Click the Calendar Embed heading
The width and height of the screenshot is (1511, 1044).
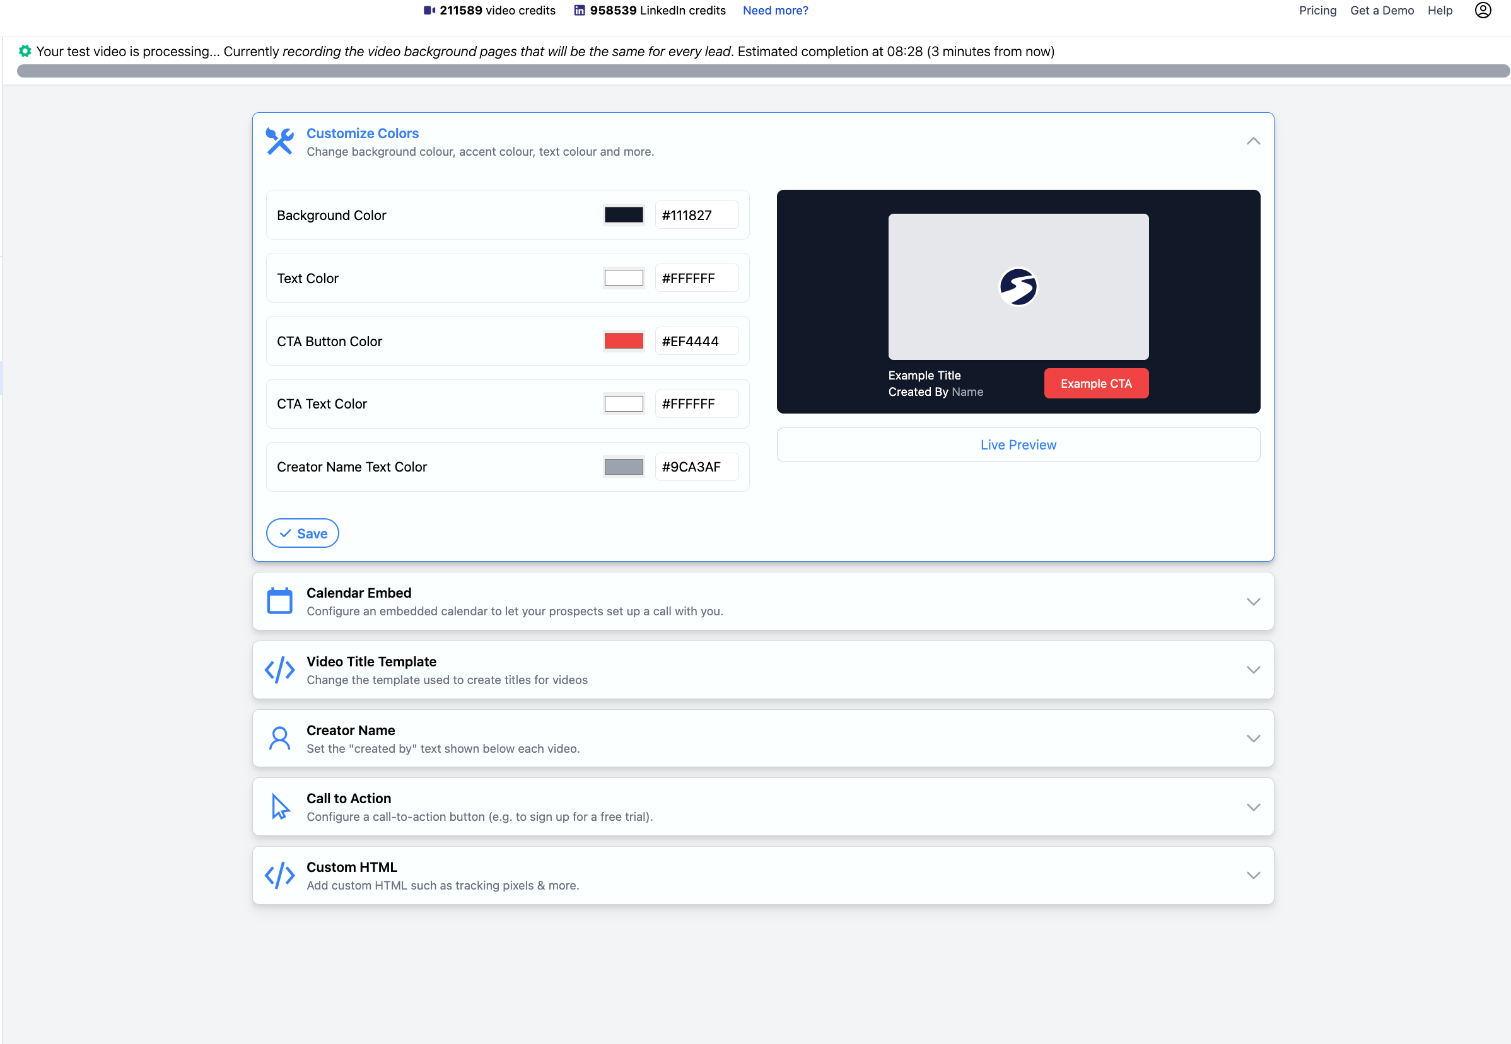tap(359, 593)
